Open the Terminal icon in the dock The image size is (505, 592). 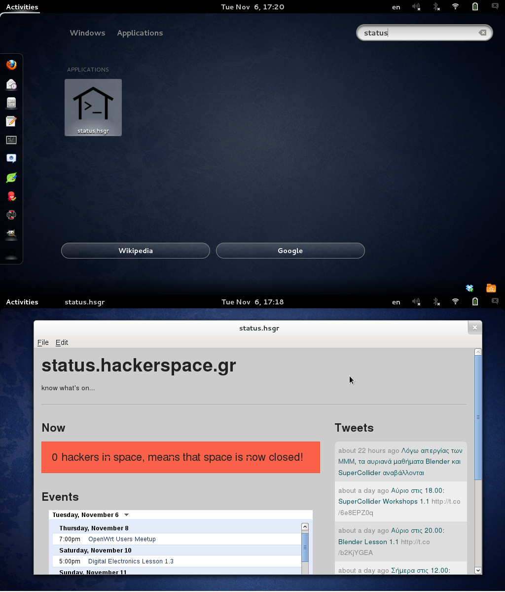click(x=11, y=140)
